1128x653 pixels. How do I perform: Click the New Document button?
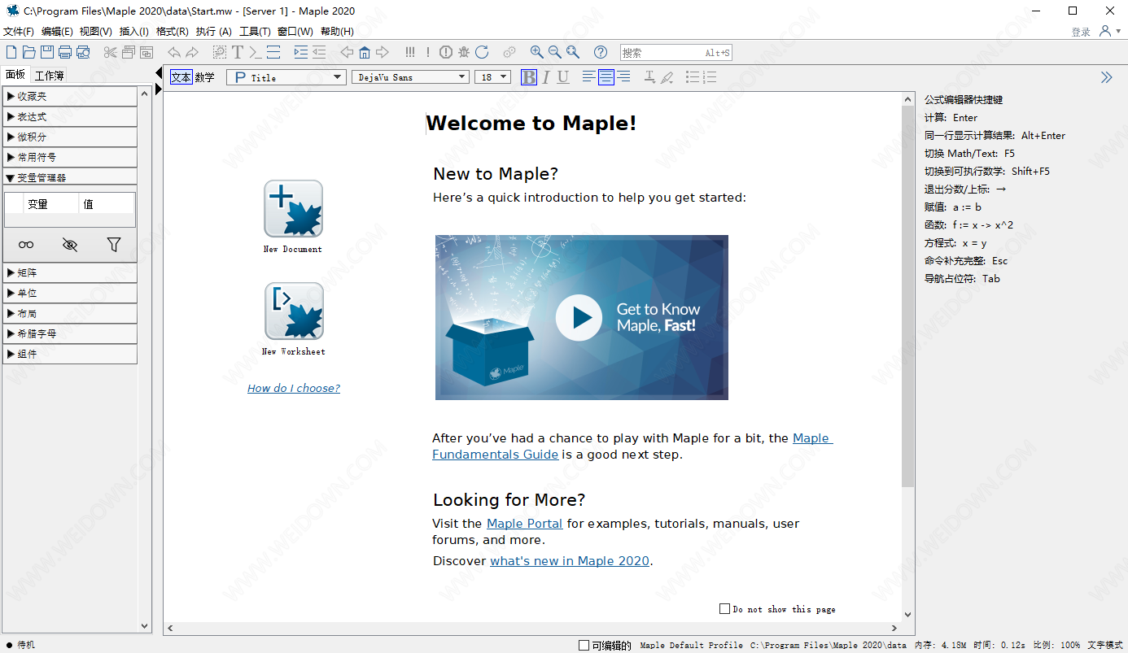tap(293, 209)
